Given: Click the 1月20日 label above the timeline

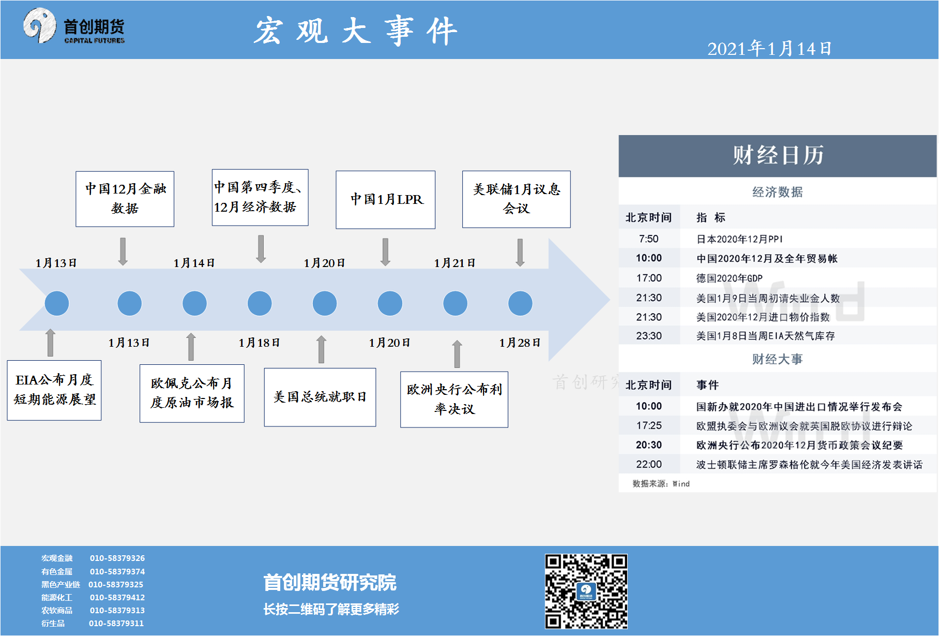Looking at the screenshot, I should (x=324, y=263).
